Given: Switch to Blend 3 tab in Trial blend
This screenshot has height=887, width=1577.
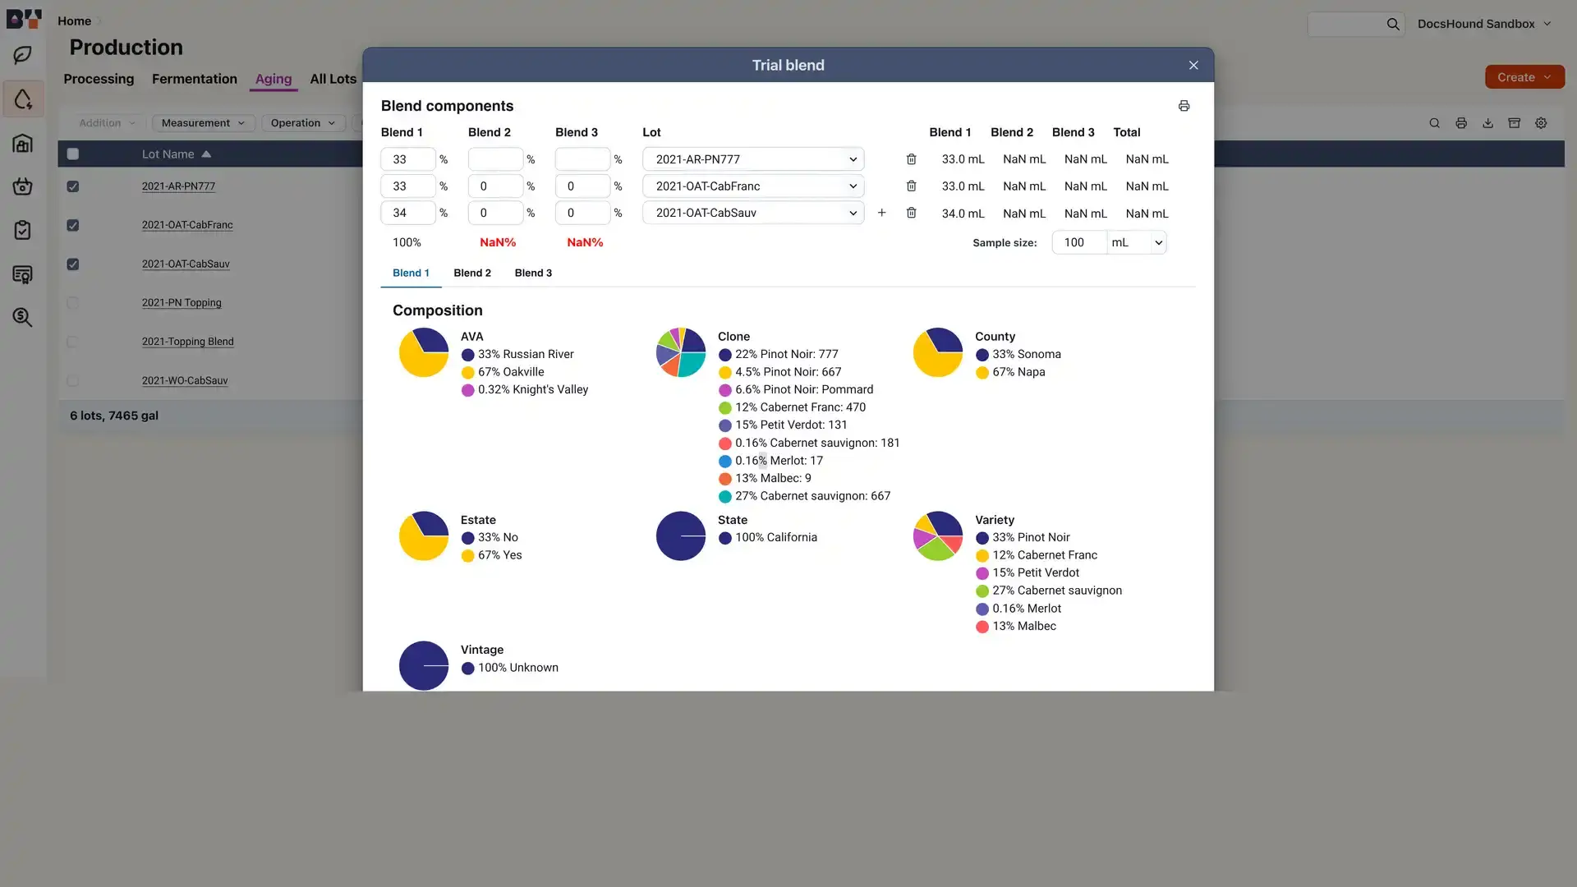Looking at the screenshot, I should [533, 273].
